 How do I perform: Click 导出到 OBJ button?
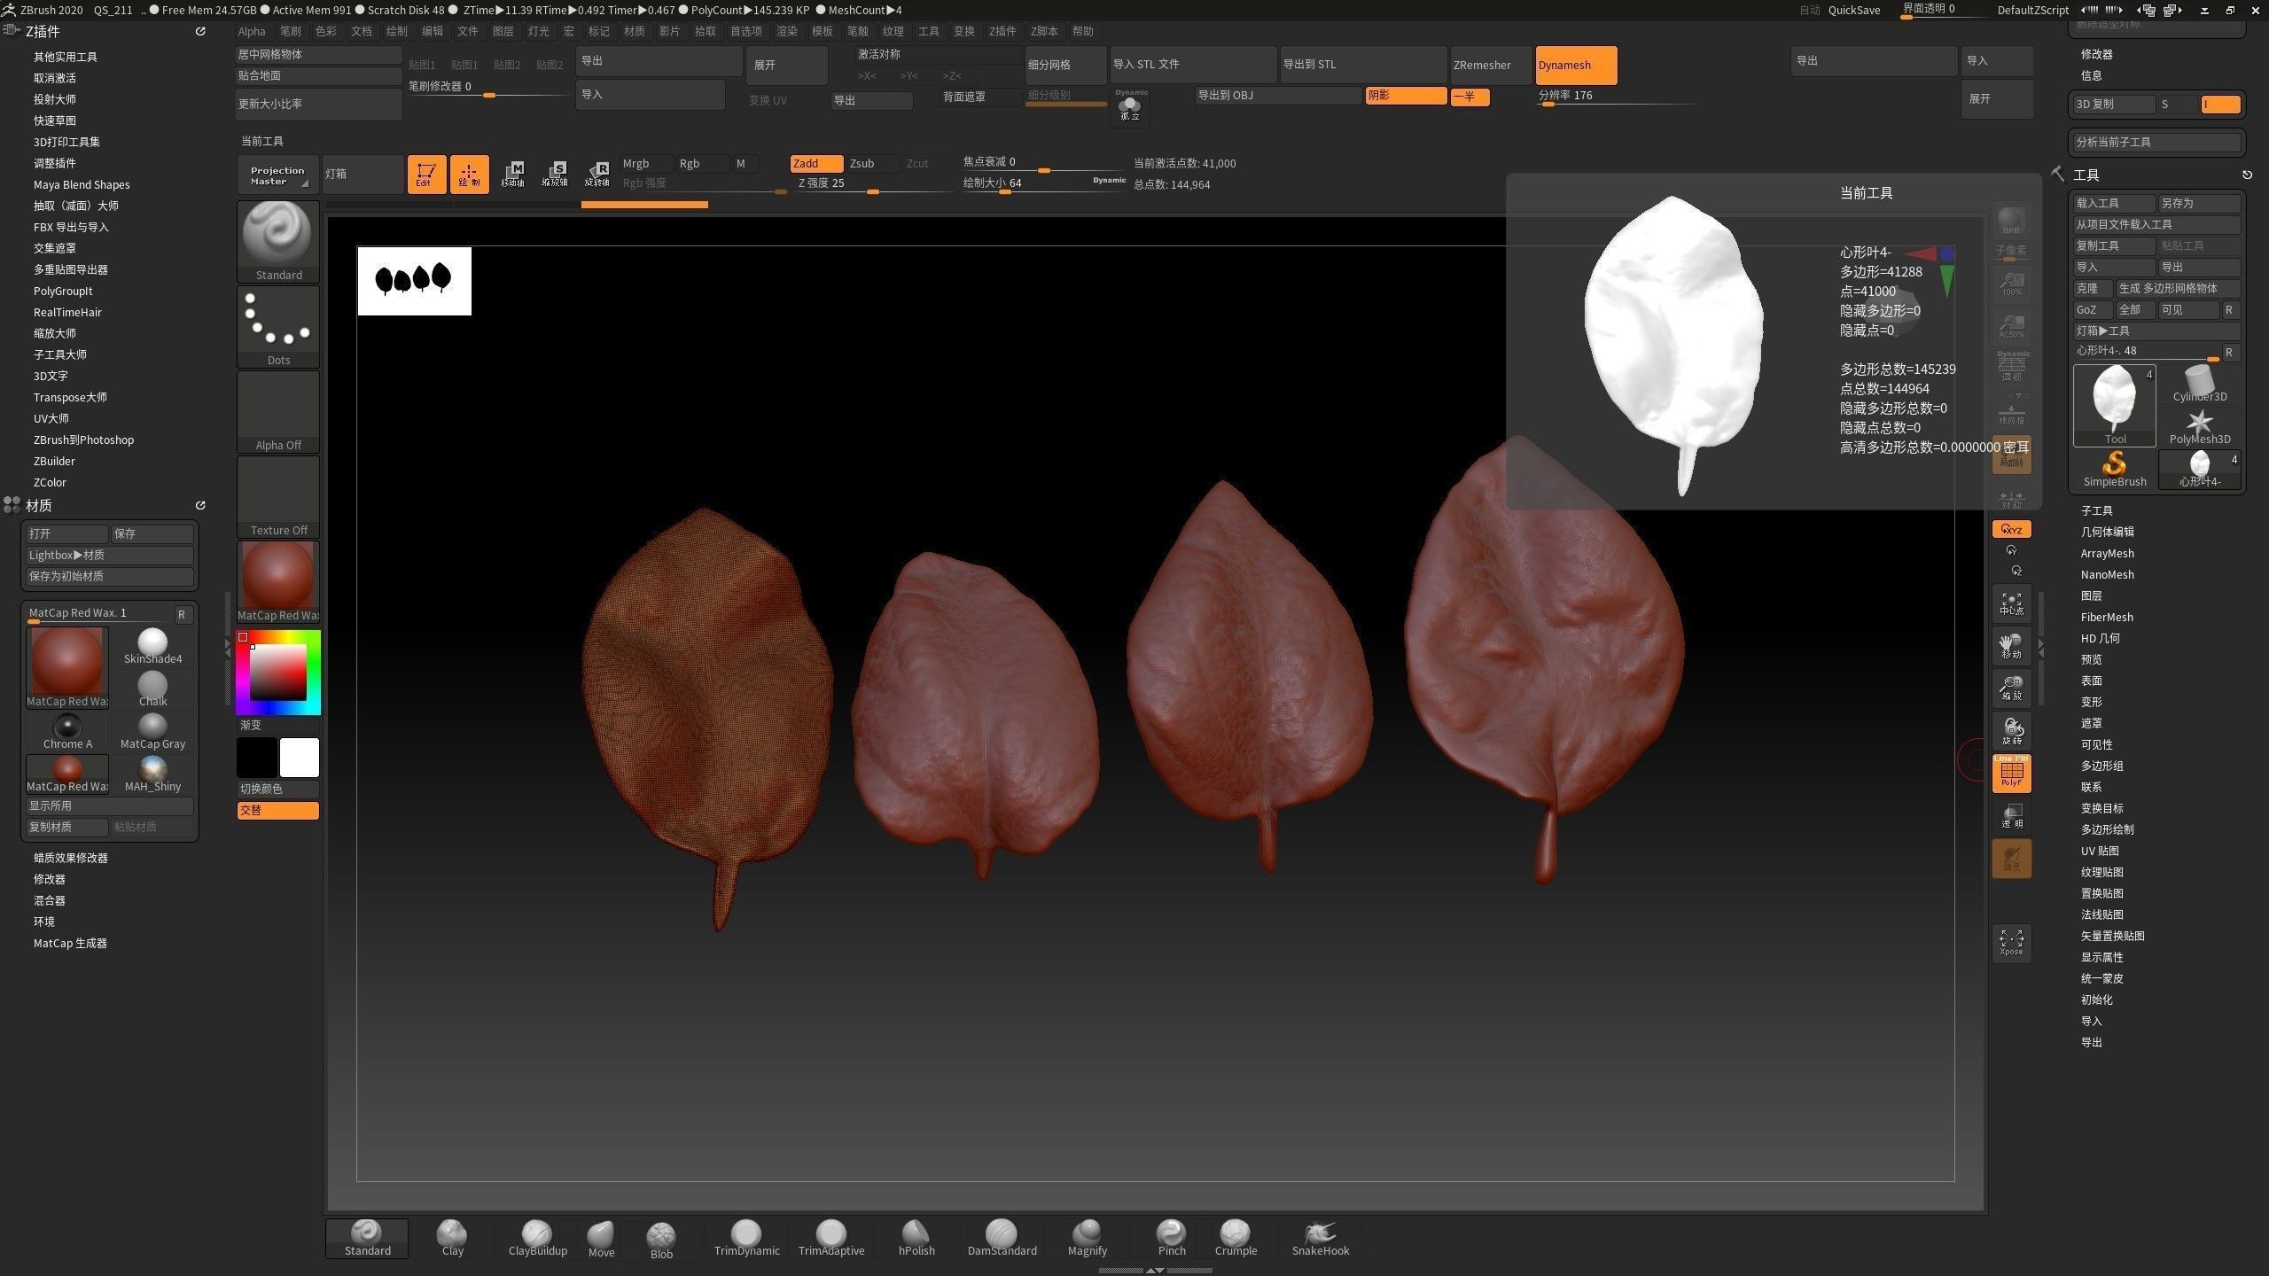[1278, 95]
